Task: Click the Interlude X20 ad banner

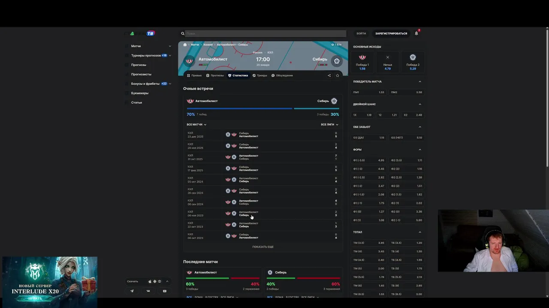Action: [x=49, y=282]
